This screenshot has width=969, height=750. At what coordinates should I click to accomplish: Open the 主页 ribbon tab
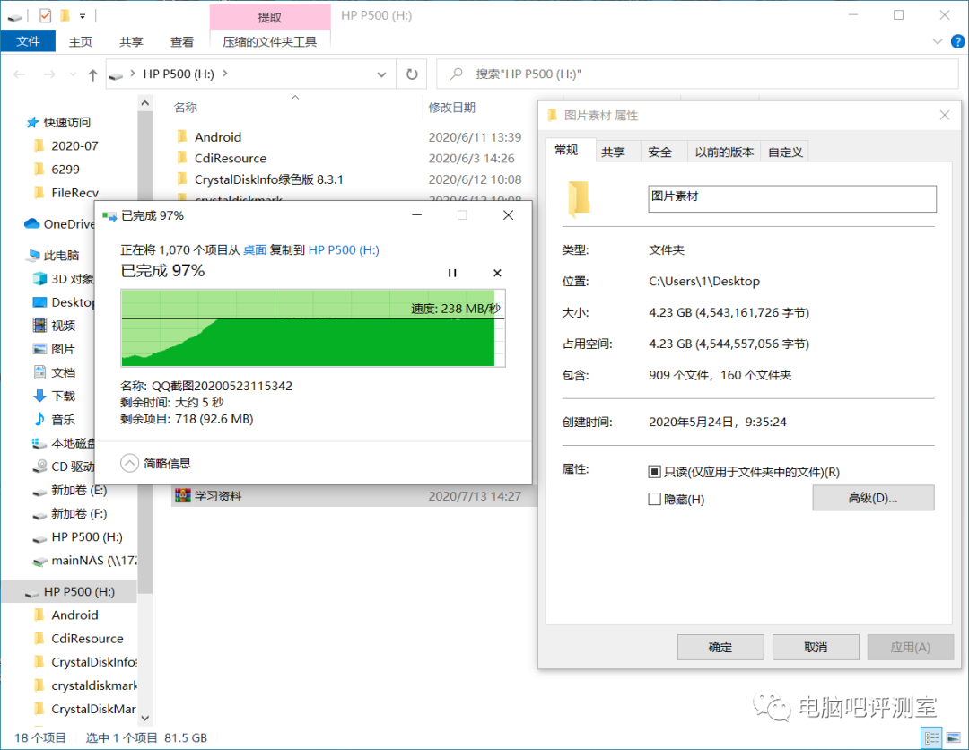click(x=81, y=41)
